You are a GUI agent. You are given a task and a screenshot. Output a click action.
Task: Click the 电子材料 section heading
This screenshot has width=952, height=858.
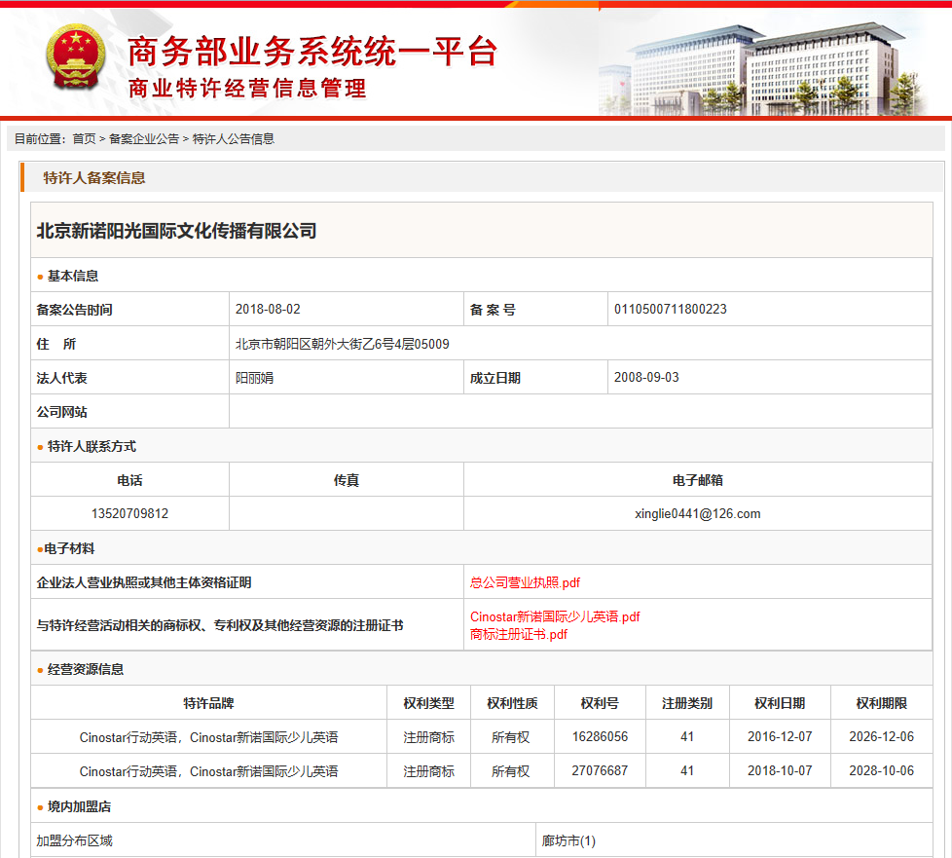click(69, 548)
